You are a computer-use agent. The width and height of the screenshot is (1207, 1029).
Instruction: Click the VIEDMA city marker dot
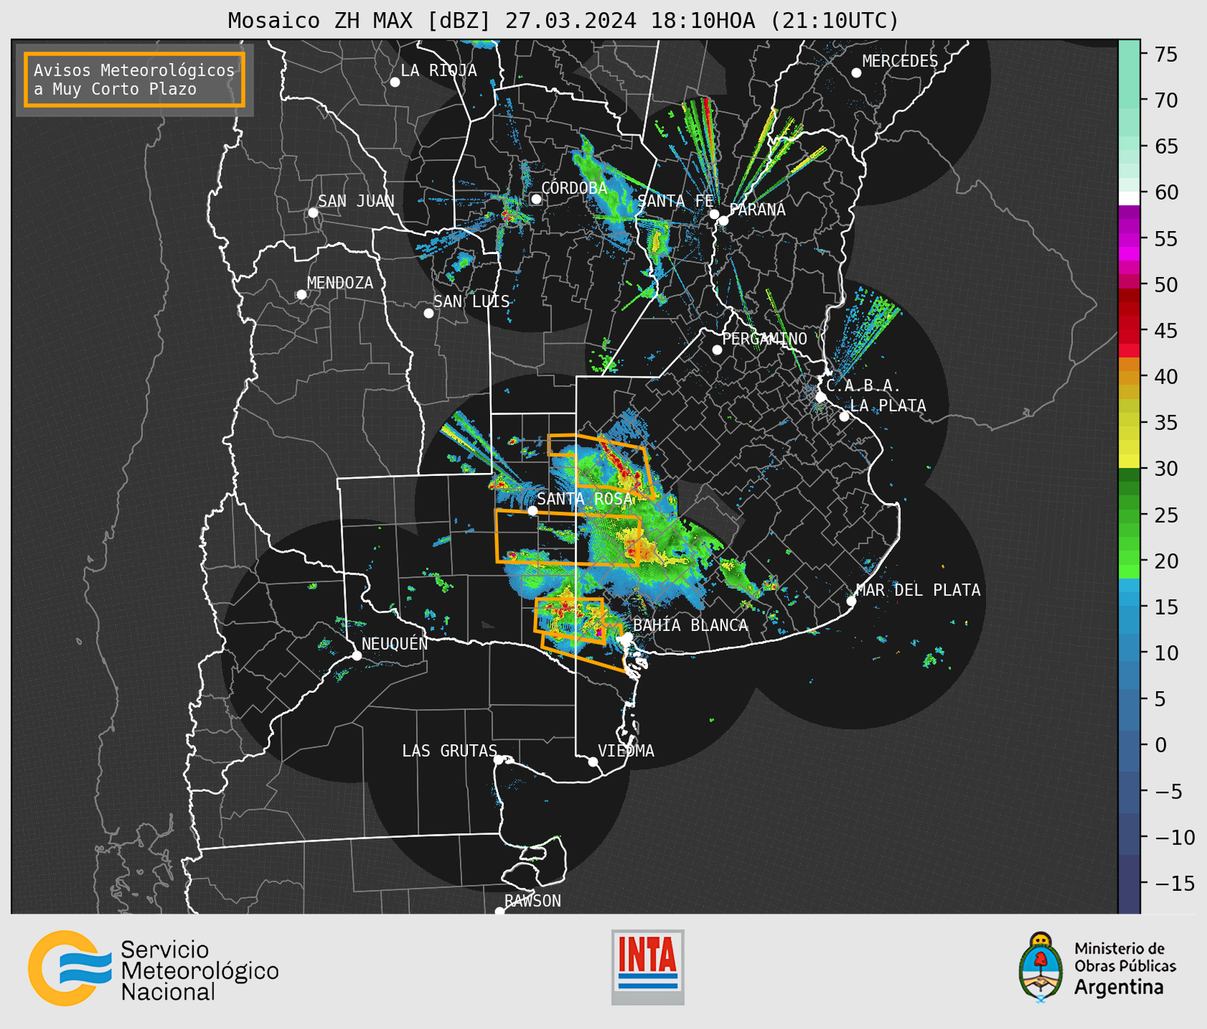click(x=593, y=761)
